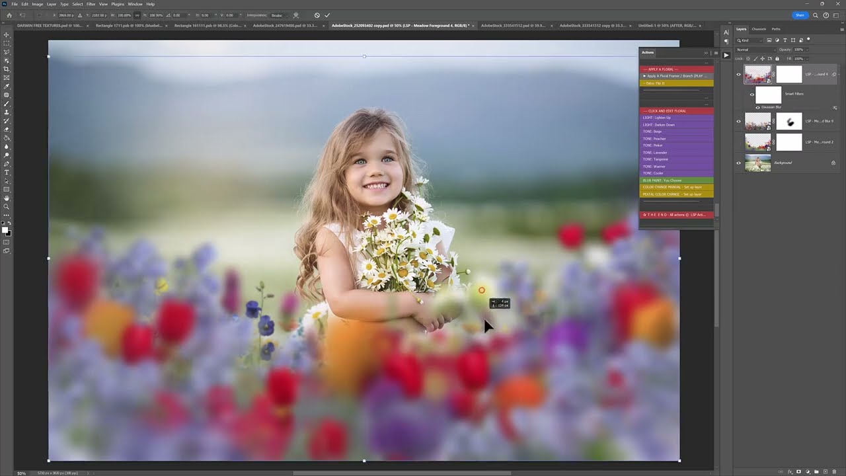The image size is (846, 476).
Task: Hide the LSP Foreground 4 layer
Action: 739,75
